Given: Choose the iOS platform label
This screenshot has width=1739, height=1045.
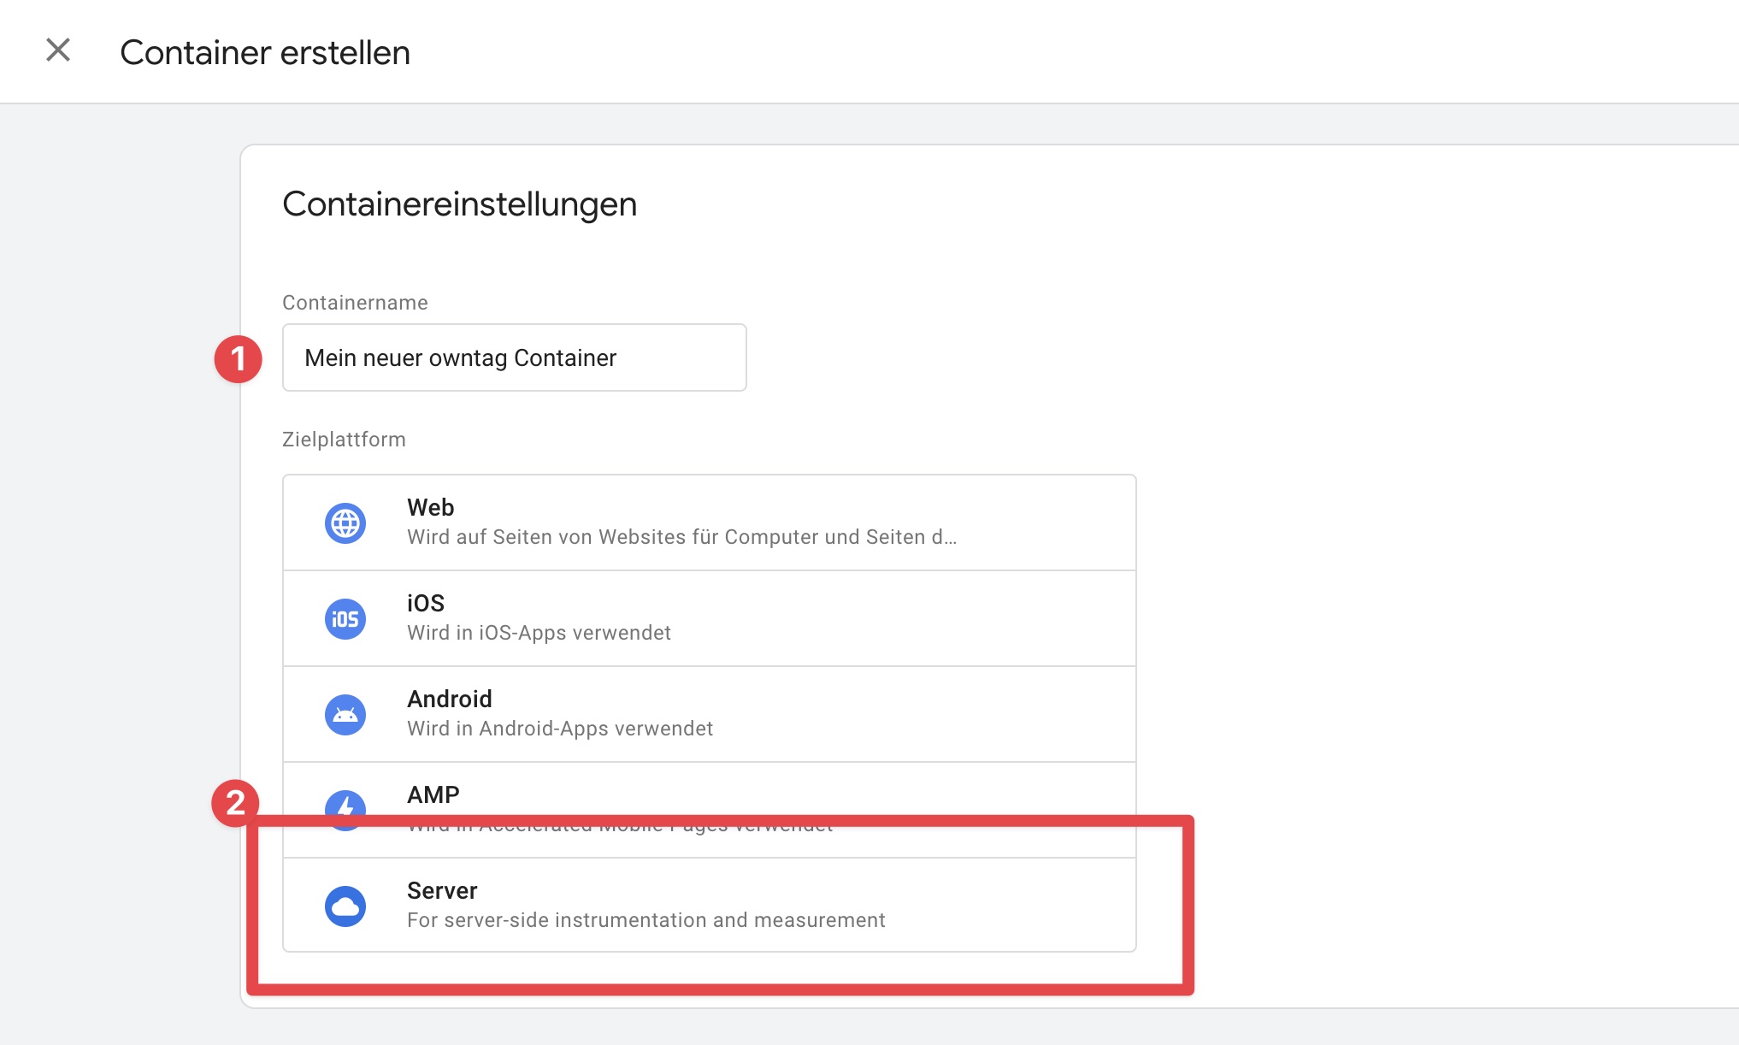Looking at the screenshot, I should (425, 603).
